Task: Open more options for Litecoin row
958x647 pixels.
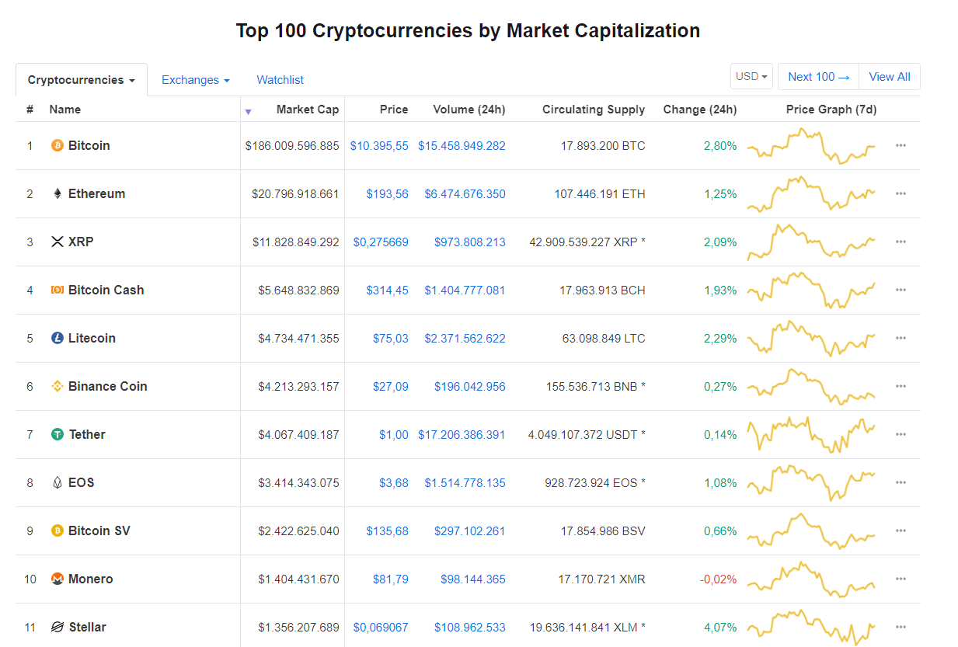Action: [901, 338]
